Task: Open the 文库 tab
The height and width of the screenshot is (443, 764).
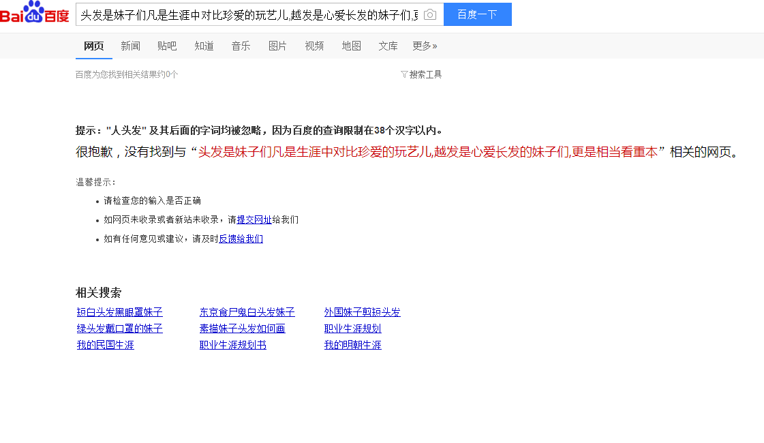Action: (x=388, y=46)
